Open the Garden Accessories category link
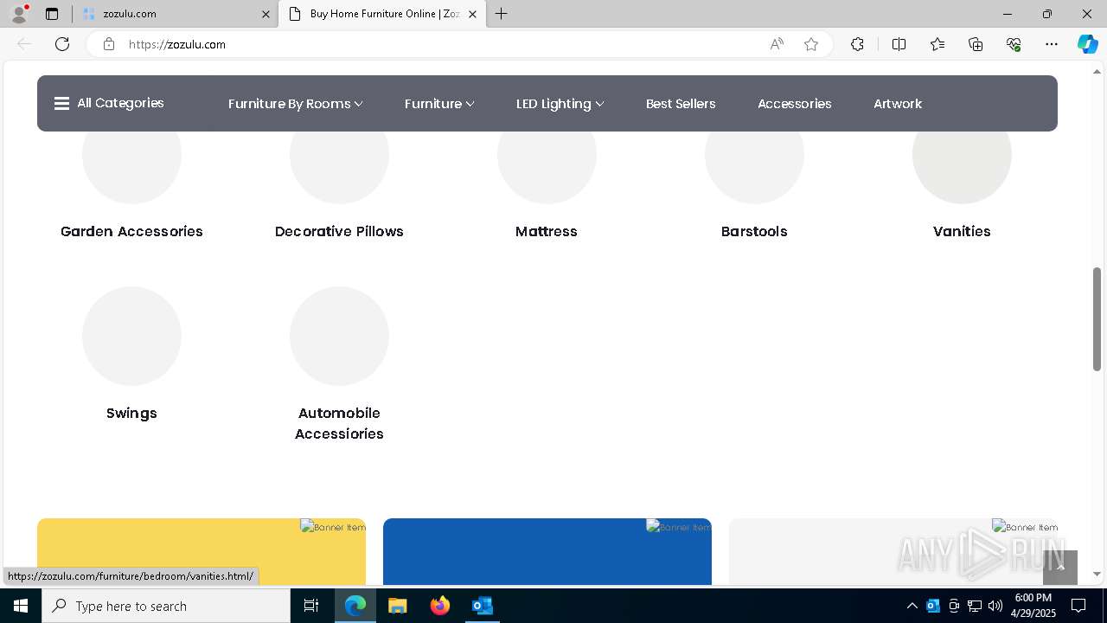 click(131, 231)
